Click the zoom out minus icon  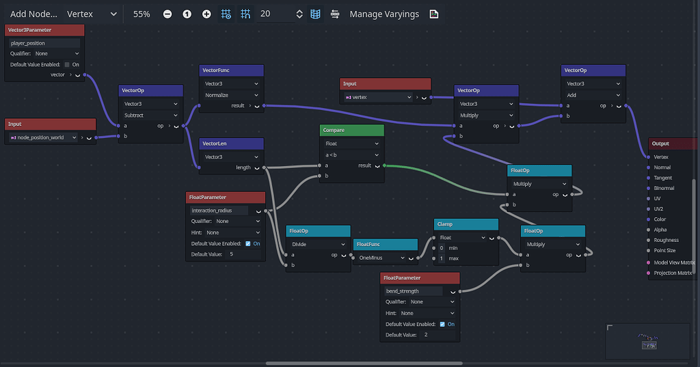point(167,14)
